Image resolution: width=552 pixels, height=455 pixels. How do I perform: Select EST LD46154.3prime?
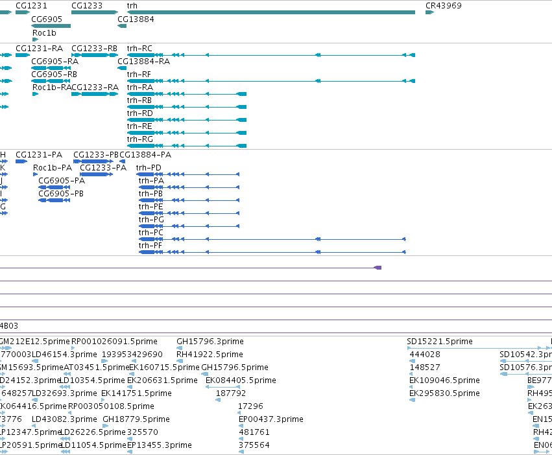pyautogui.click(x=64, y=355)
